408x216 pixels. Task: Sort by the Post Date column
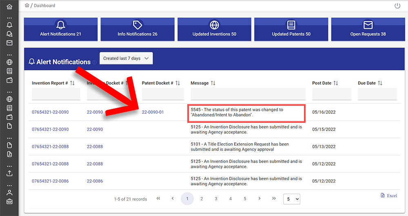336,83
